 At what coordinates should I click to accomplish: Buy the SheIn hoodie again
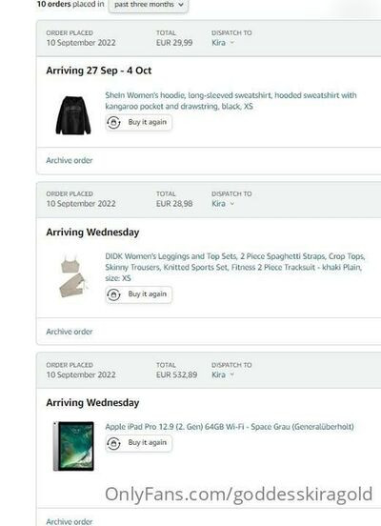coord(138,122)
